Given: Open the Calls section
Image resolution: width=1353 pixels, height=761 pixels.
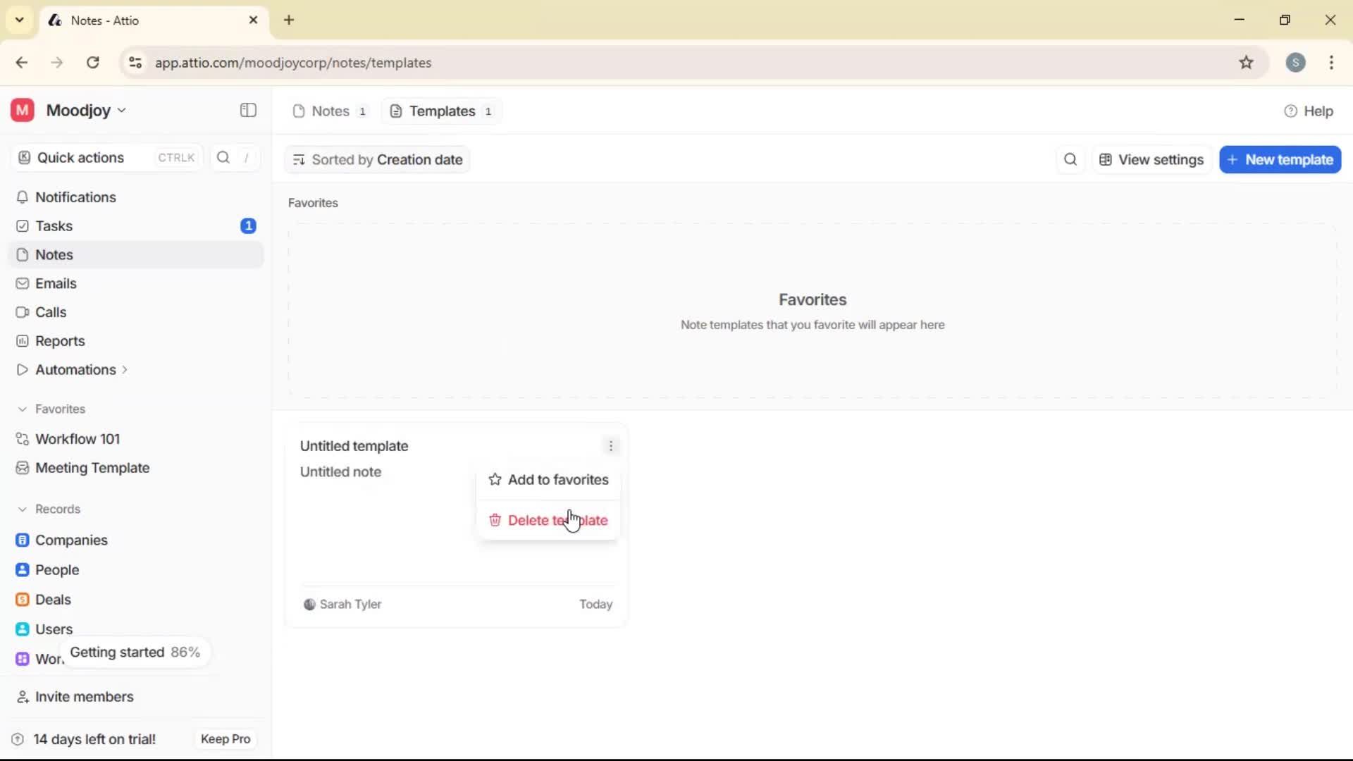Looking at the screenshot, I should click(49, 312).
